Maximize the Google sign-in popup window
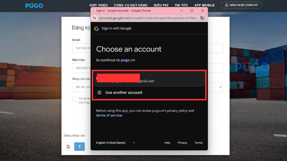 (192, 11)
